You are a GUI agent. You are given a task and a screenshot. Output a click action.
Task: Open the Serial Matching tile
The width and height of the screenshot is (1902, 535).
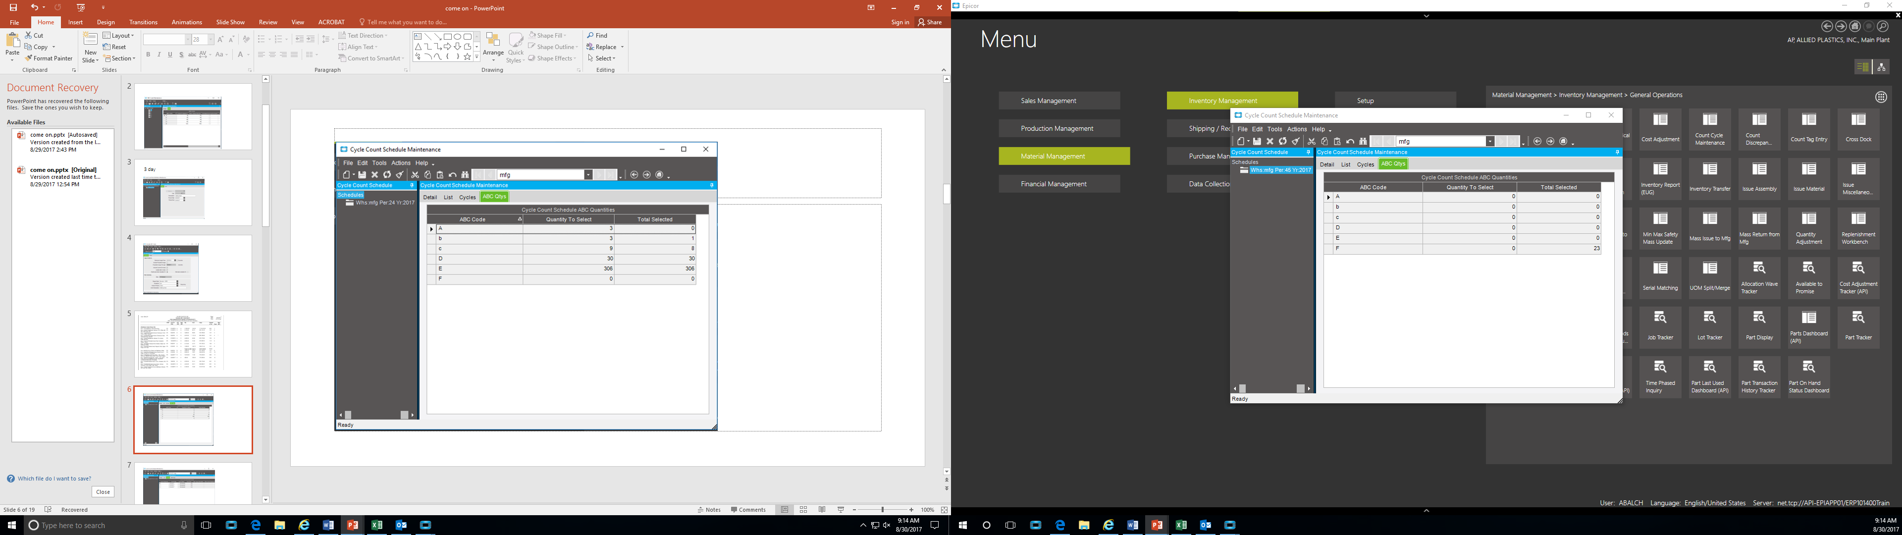(1661, 278)
